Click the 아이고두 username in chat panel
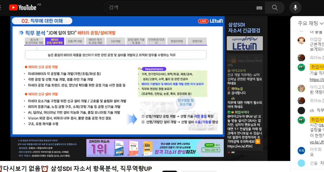The image size is (324, 172). pos(317,87)
